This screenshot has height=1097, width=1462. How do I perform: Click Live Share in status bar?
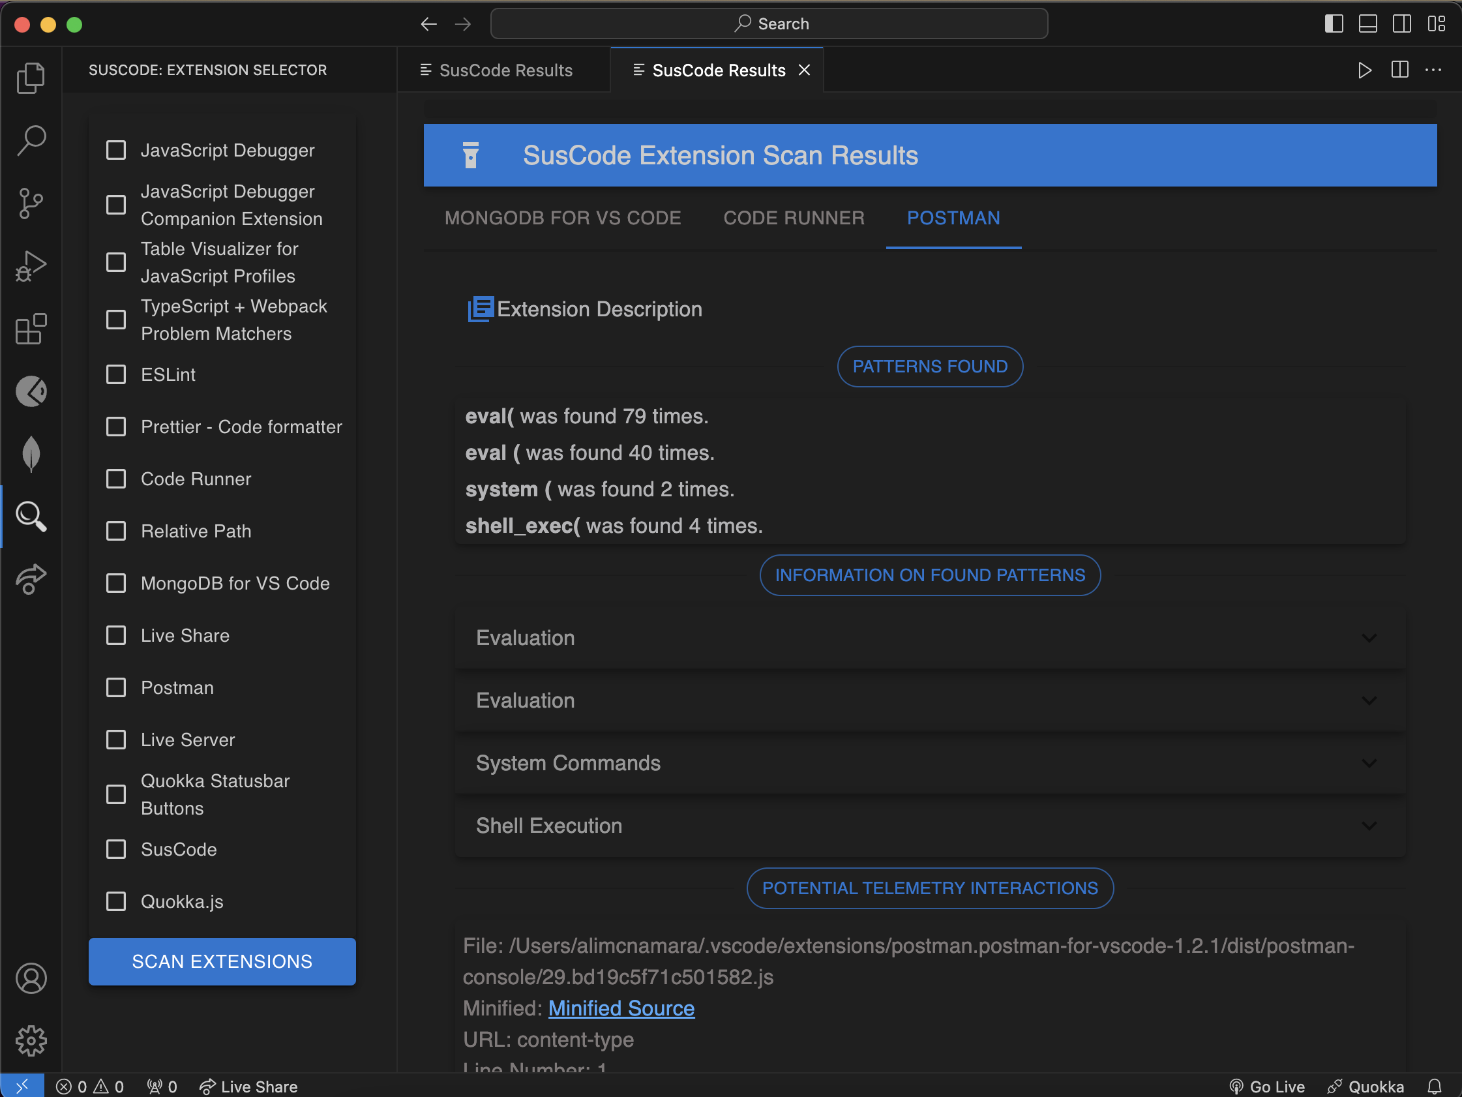click(248, 1087)
